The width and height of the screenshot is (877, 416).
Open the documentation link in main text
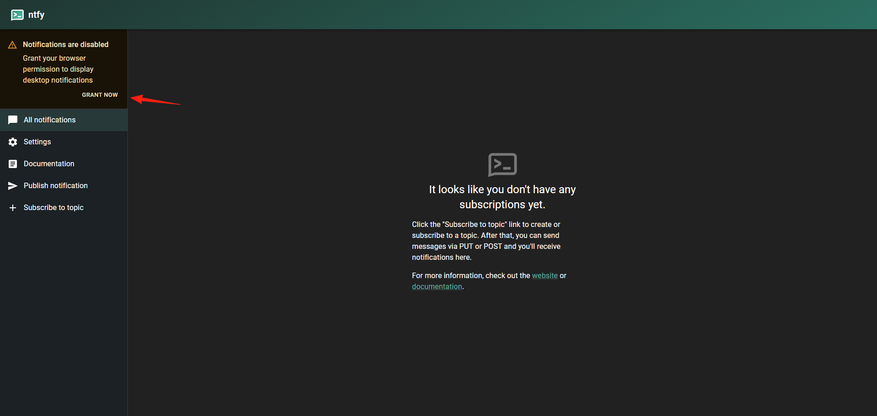[x=437, y=287]
